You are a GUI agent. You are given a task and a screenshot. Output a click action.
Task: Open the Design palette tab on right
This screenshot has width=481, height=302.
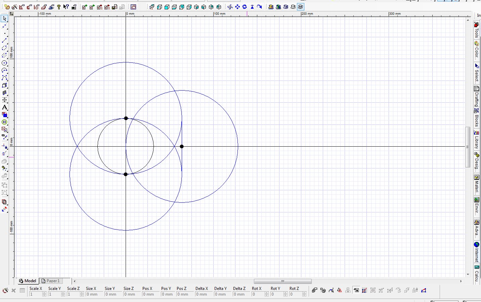tap(477, 161)
